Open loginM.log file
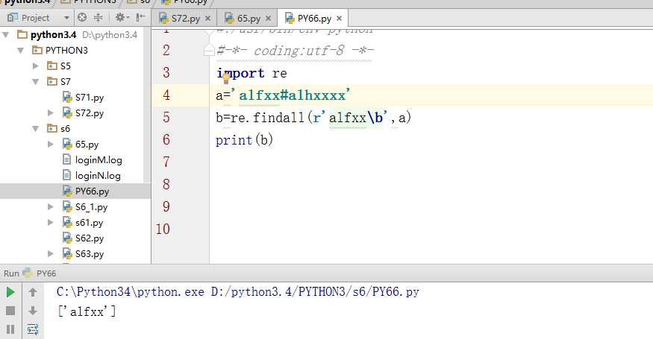Viewport: 653px width, 339px height. click(99, 159)
